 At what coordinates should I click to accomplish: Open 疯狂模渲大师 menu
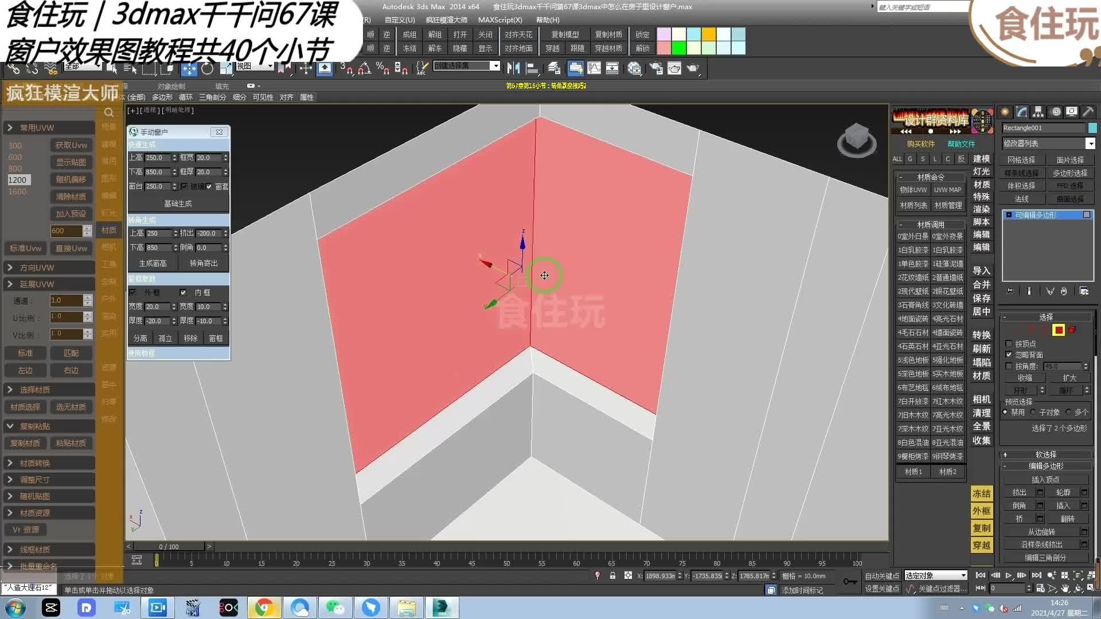tap(446, 20)
